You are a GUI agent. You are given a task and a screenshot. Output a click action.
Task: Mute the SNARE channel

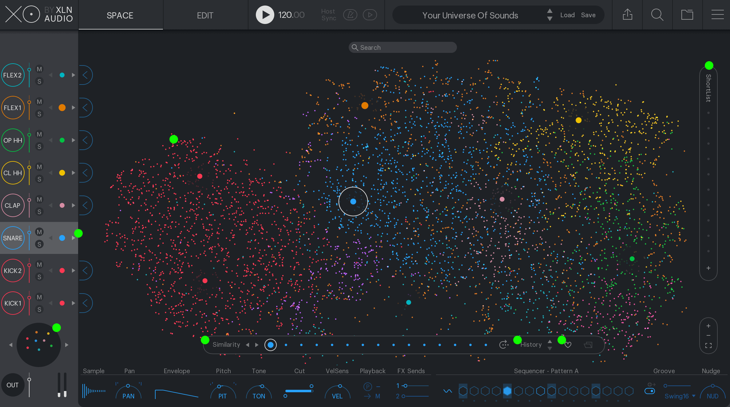pyautogui.click(x=39, y=232)
